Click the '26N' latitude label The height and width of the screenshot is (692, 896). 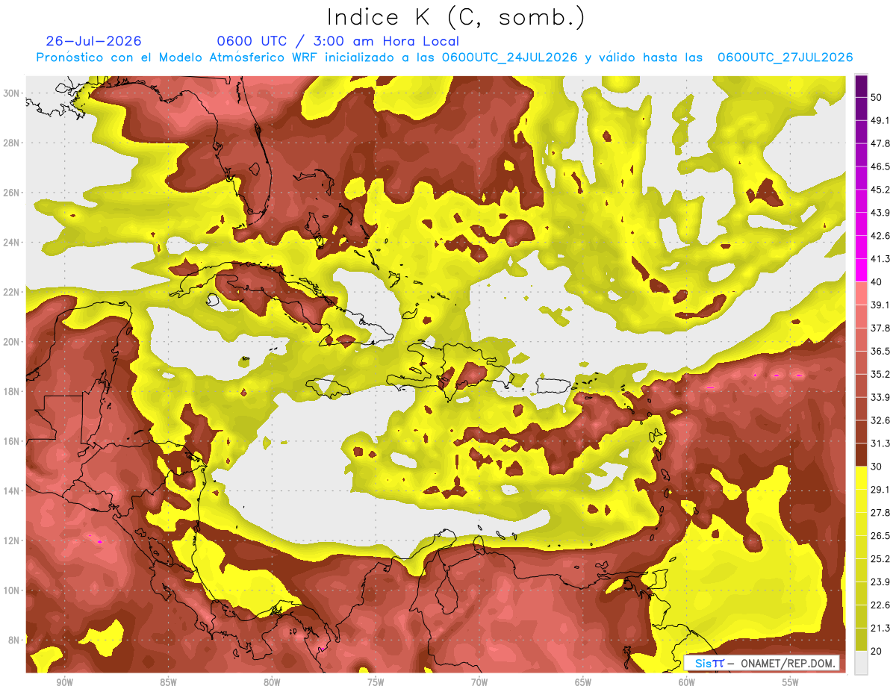click(x=11, y=193)
